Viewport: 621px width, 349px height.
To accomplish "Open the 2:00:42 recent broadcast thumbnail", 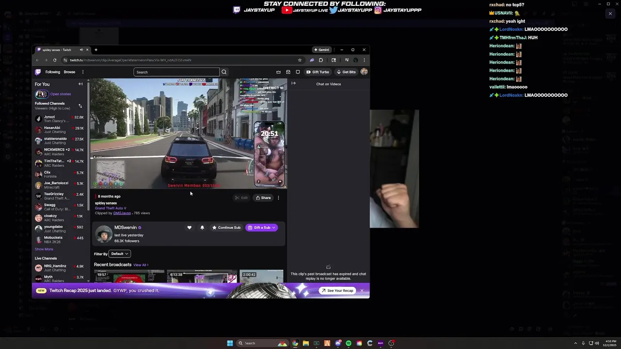I will click(261, 276).
